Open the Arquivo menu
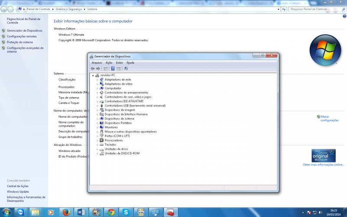Screen dimensions: 347x217 tap(97, 62)
